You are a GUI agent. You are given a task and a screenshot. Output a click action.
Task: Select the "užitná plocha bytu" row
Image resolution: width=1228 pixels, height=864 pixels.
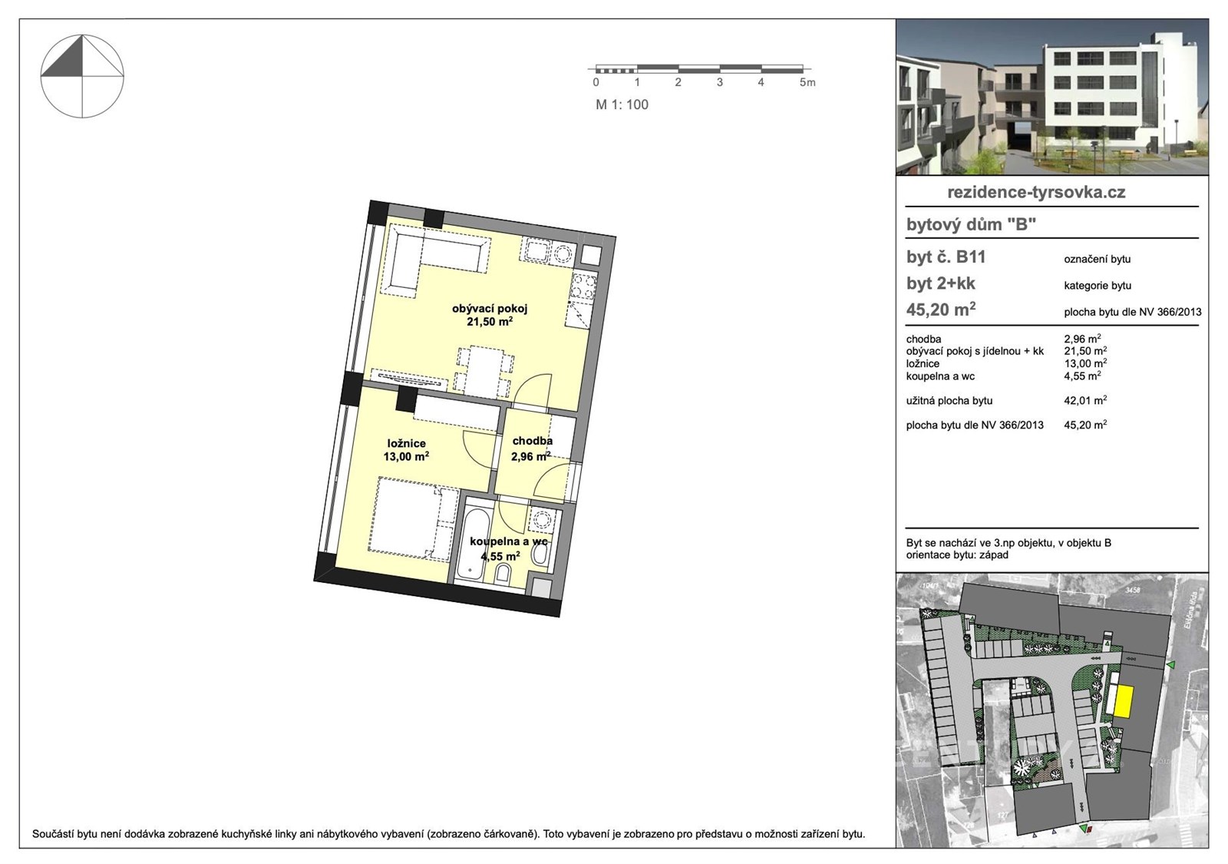[x=1005, y=400]
